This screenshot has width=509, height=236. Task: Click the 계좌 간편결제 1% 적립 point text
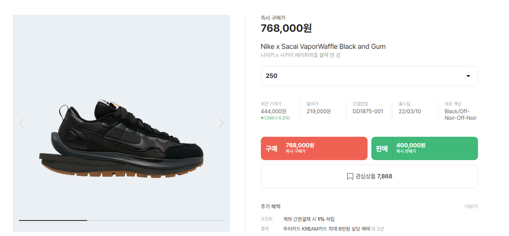click(309, 219)
